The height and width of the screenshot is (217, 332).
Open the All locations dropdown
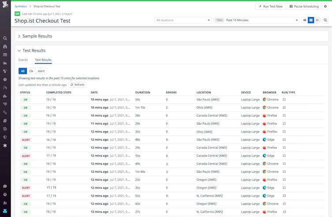(x=183, y=20)
